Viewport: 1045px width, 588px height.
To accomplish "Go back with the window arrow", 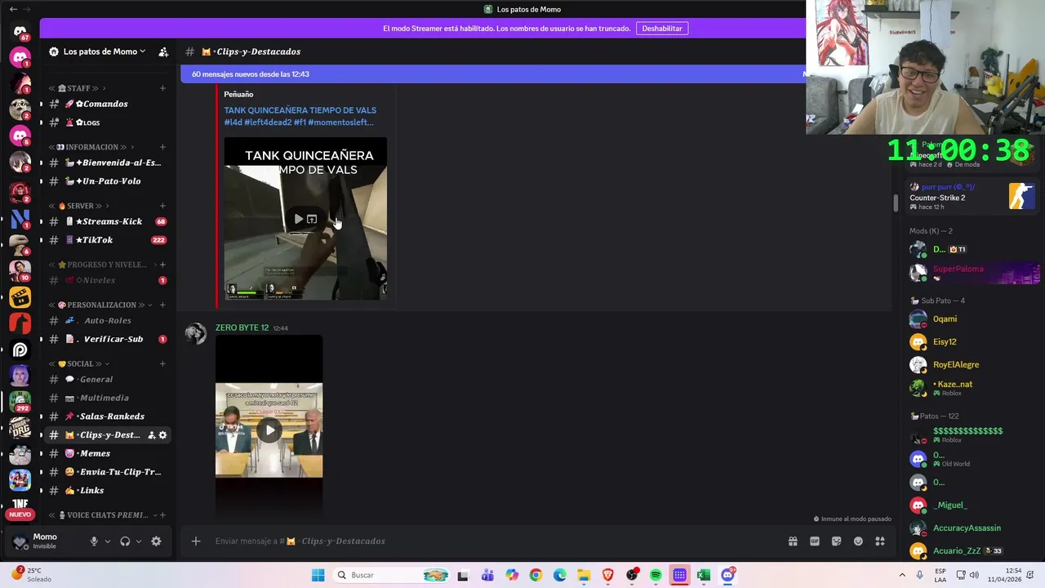I will point(12,9).
